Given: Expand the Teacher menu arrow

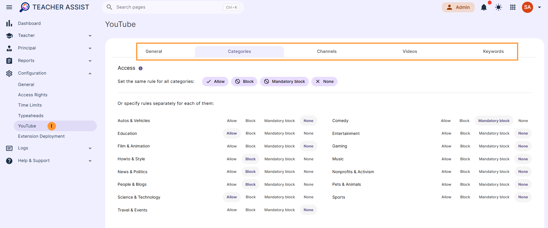Looking at the screenshot, I should [90, 36].
